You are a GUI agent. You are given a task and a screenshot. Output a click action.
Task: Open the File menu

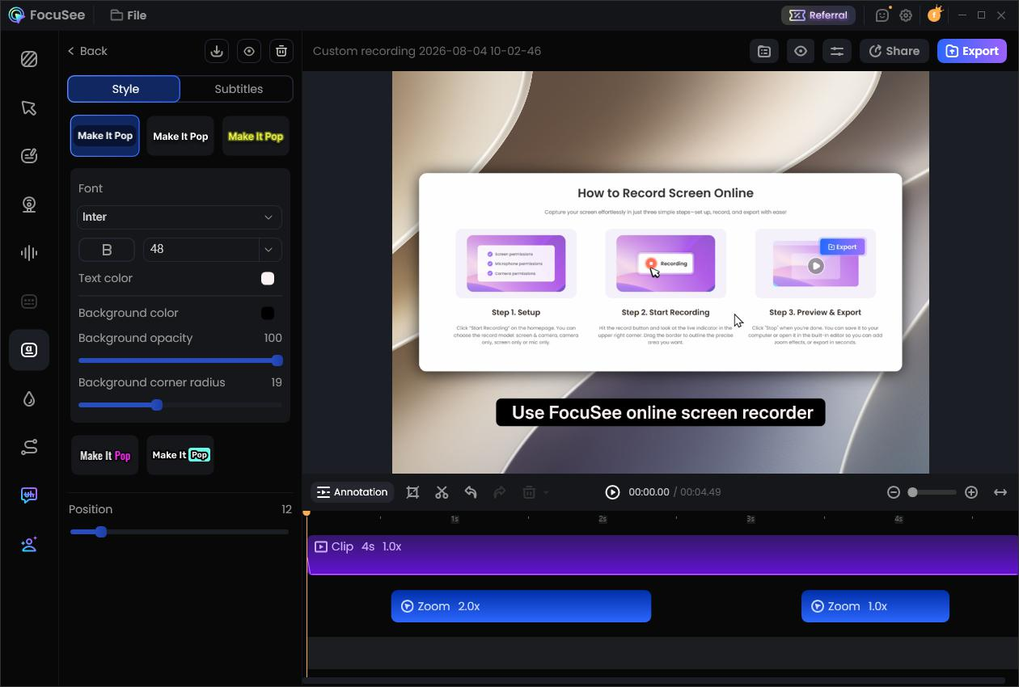coord(129,15)
